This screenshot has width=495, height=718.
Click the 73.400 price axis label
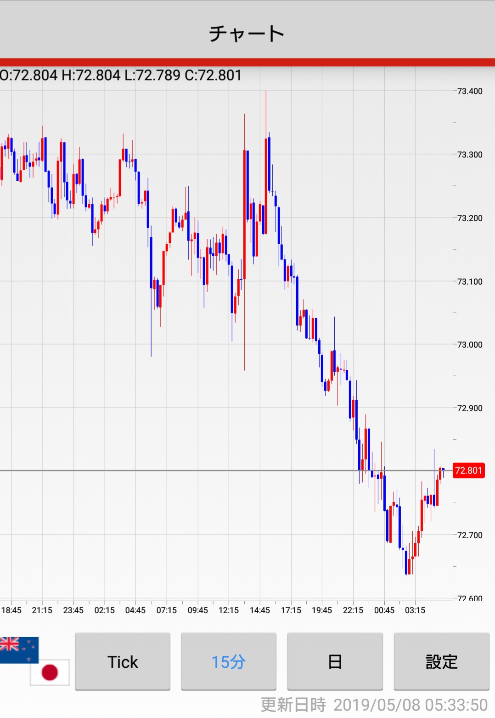click(470, 91)
